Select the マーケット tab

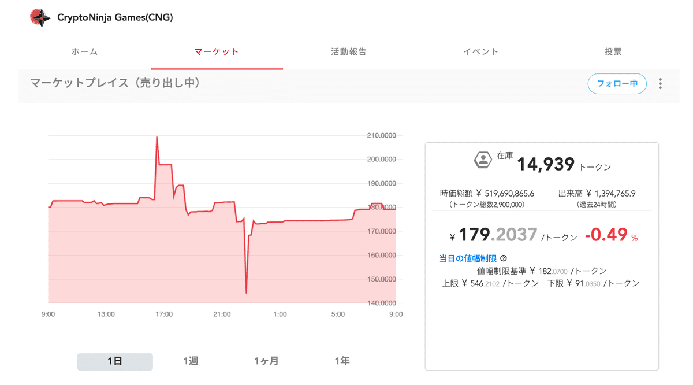click(x=217, y=51)
